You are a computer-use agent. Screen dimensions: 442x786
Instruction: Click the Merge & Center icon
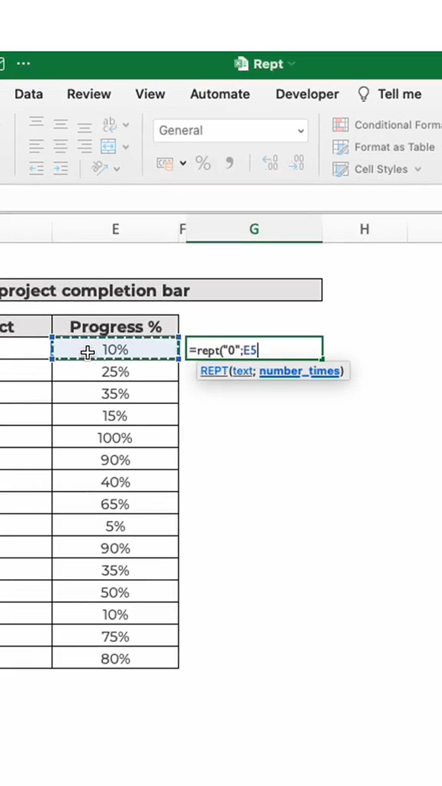108,147
